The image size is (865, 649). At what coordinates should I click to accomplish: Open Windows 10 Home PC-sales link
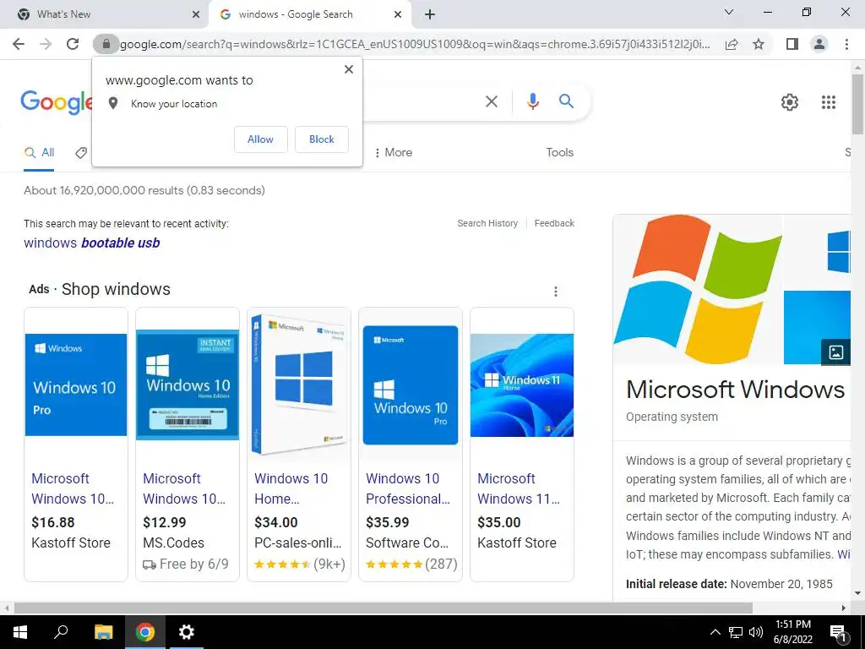[x=291, y=488]
